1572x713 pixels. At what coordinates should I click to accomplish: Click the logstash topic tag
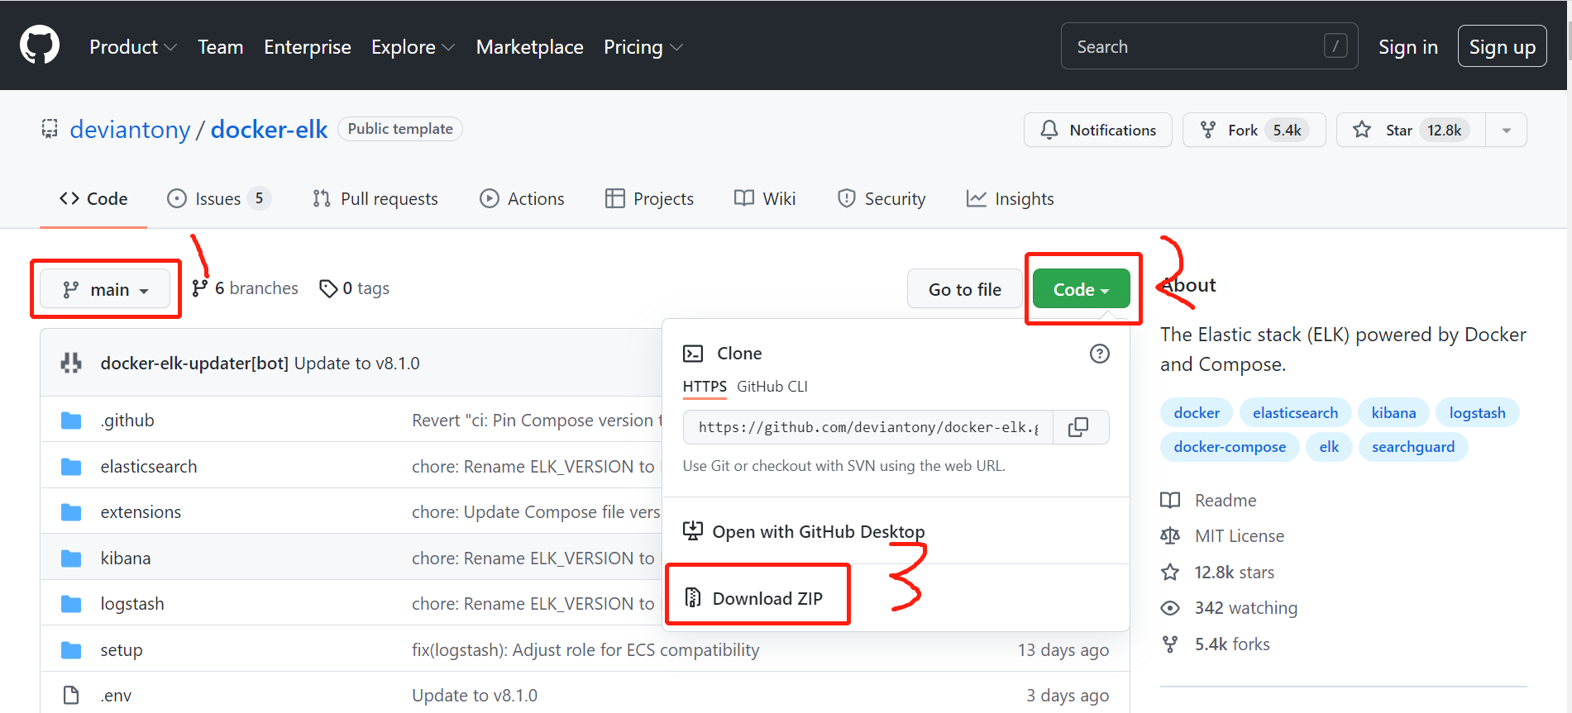point(1477,413)
